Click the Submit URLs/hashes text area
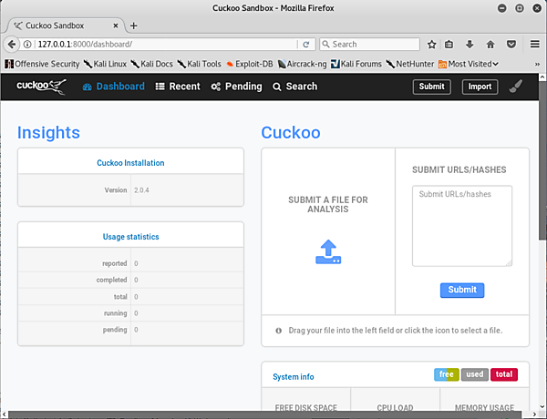Screen dimensions: 547x419 pos(462,226)
